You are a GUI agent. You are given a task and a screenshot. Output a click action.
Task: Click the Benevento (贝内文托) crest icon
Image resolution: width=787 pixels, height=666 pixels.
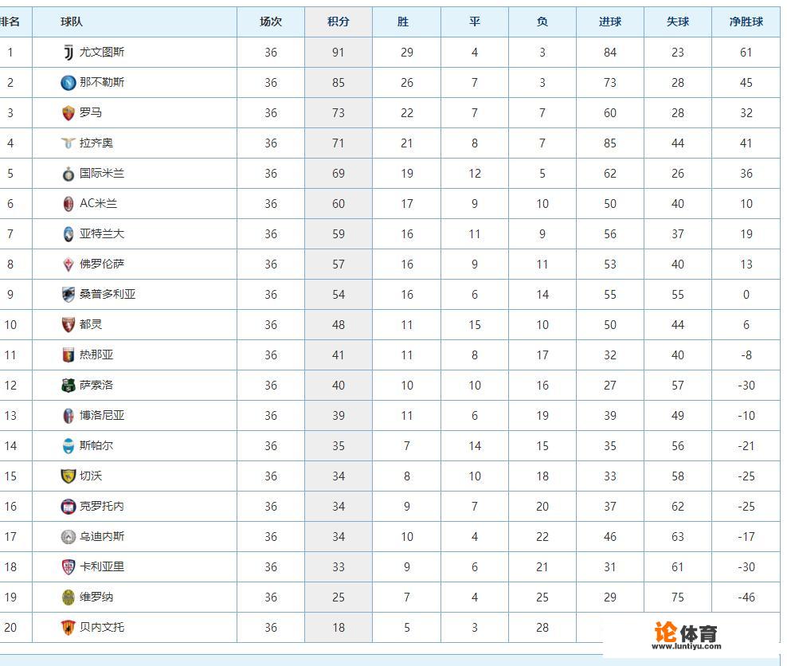pos(69,628)
